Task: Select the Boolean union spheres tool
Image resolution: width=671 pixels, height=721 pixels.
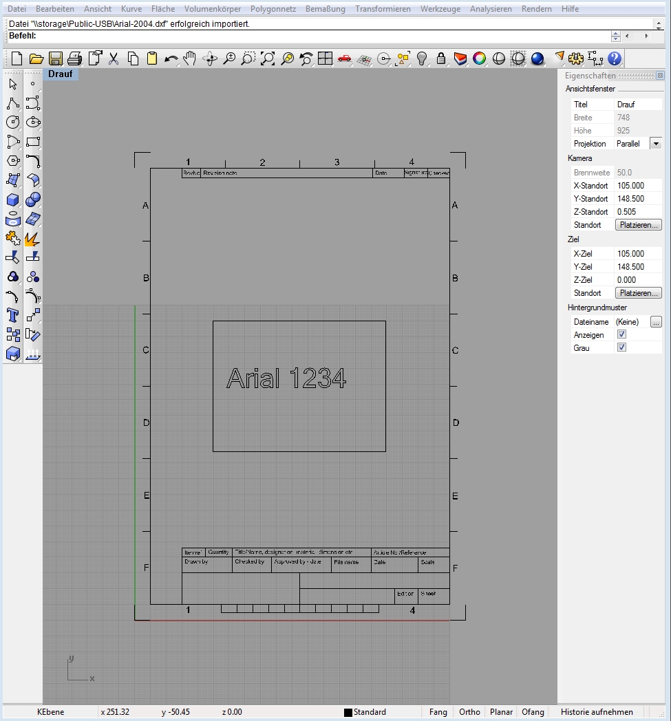Action: coord(32,200)
